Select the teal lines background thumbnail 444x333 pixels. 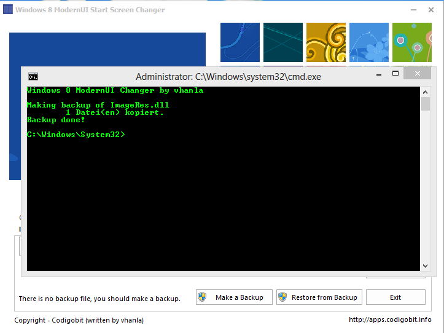click(283, 42)
